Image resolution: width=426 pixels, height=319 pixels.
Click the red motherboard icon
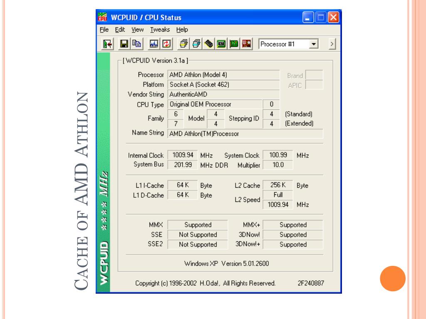click(x=246, y=44)
